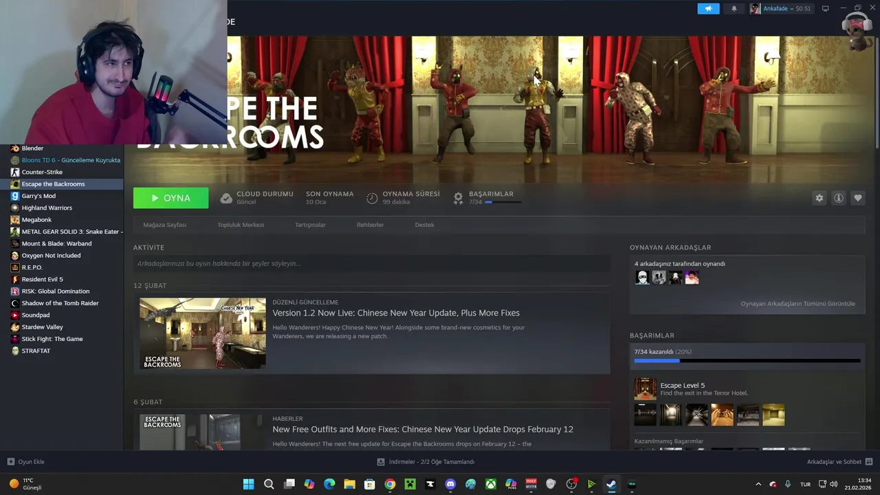Image resolution: width=880 pixels, height=495 pixels.
Task: Click the Steam icon on the taskbar
Action: pos(611,484)
